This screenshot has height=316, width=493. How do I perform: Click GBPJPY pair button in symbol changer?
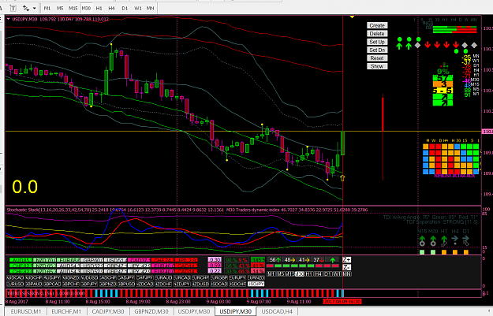89,284
